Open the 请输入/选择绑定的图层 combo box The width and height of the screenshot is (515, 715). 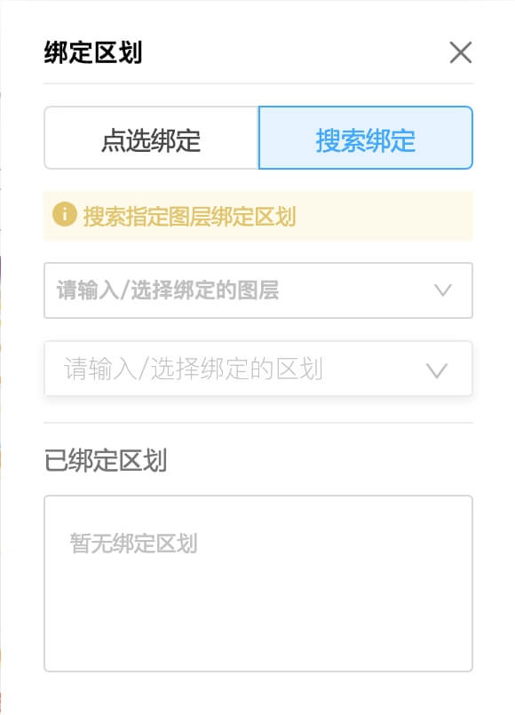258,290
